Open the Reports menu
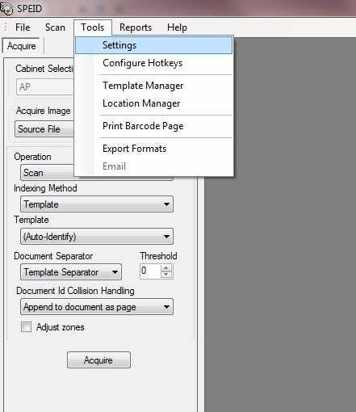This screenshot has height=412, width=356. 136,27
